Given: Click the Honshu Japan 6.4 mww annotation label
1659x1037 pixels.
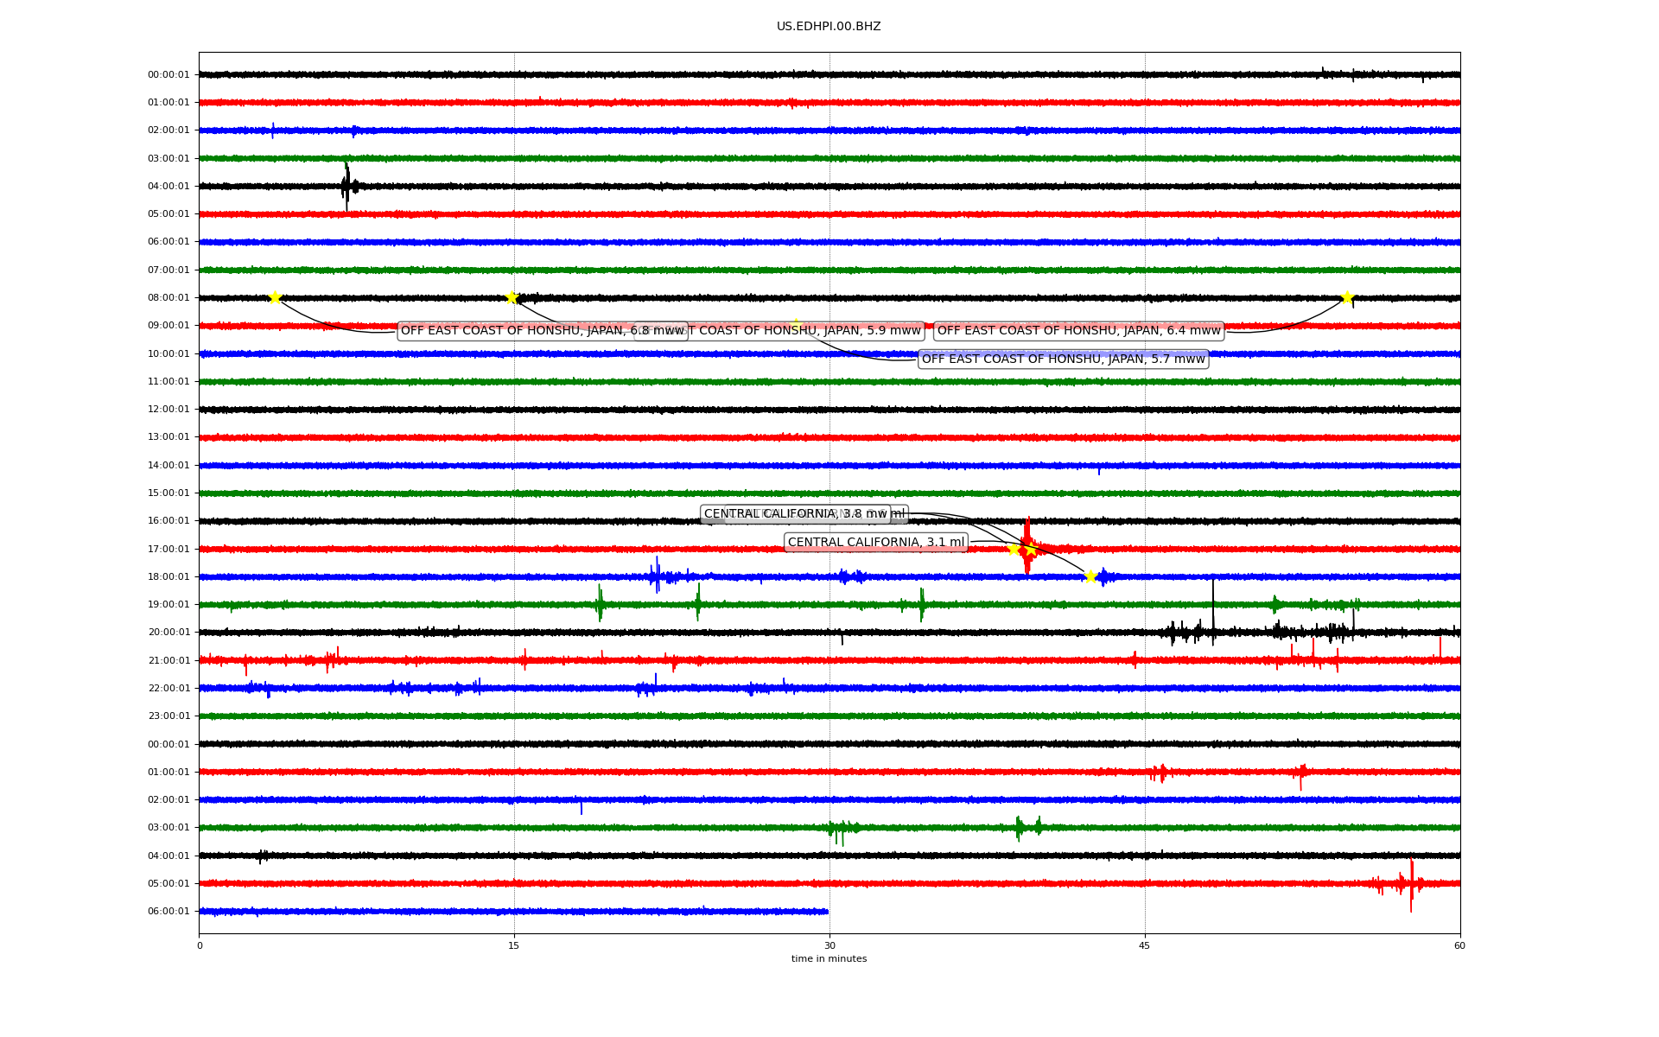Looking at the screenshot, I should [1078, 331].
